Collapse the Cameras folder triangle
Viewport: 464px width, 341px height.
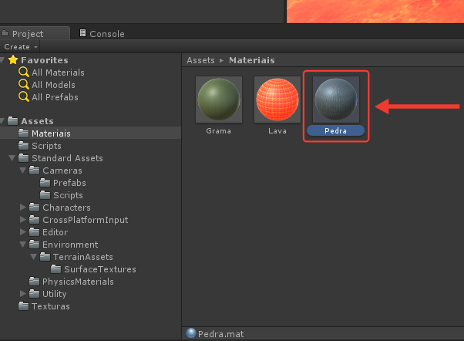[23, 170]
